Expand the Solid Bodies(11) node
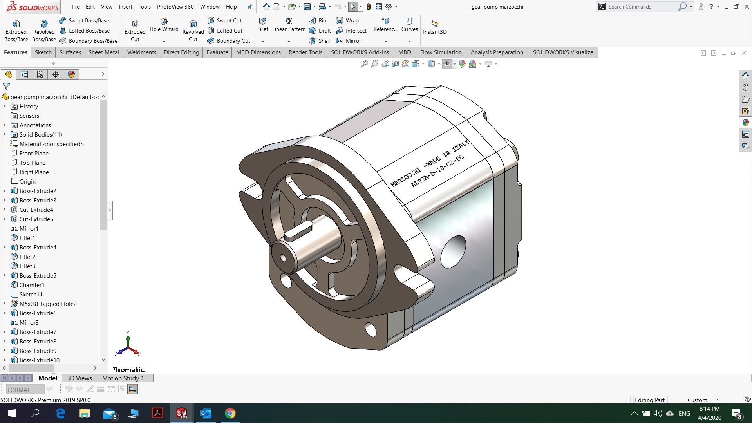This screenshot has height=423, width=752. tap(5, 134)
